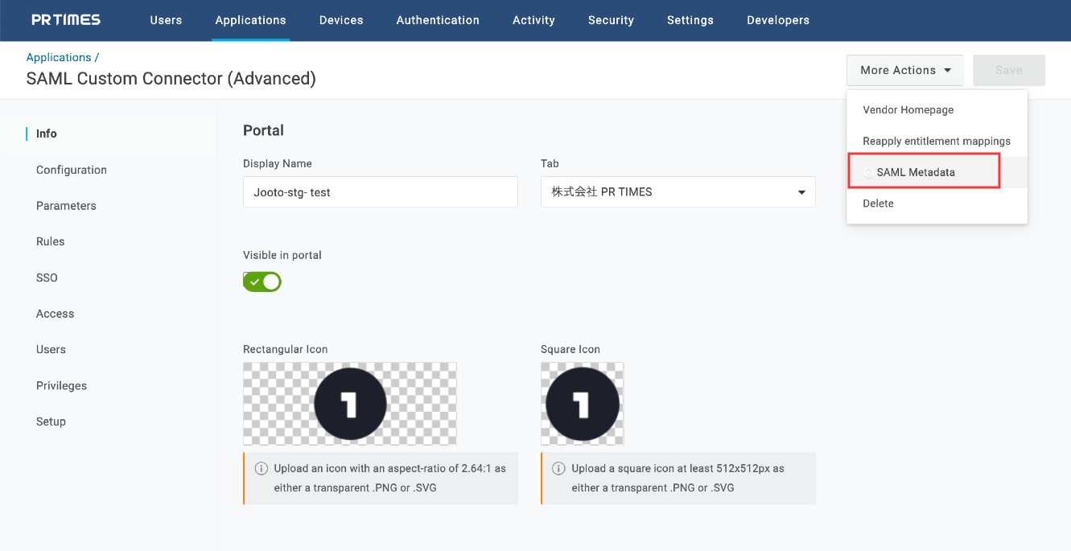The image size is (1071, 551).
Task: Choose Delete from More Actions menu
Action: pyautogui.click(x=878, y=204)
